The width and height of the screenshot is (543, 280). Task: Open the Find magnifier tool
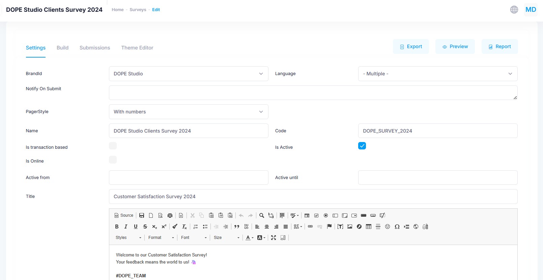pos(262,215)
